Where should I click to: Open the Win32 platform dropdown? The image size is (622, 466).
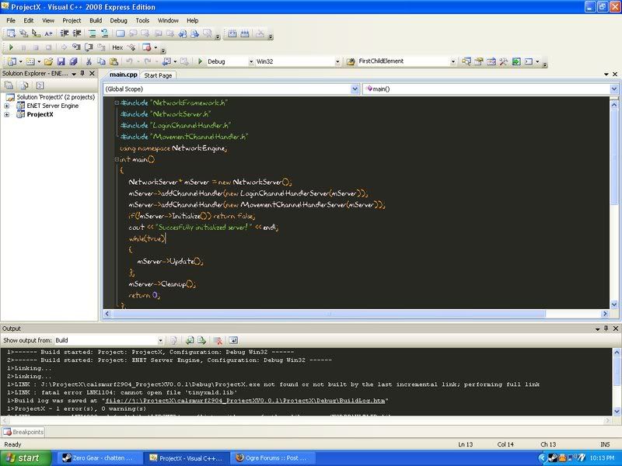(x=337, y=62)
